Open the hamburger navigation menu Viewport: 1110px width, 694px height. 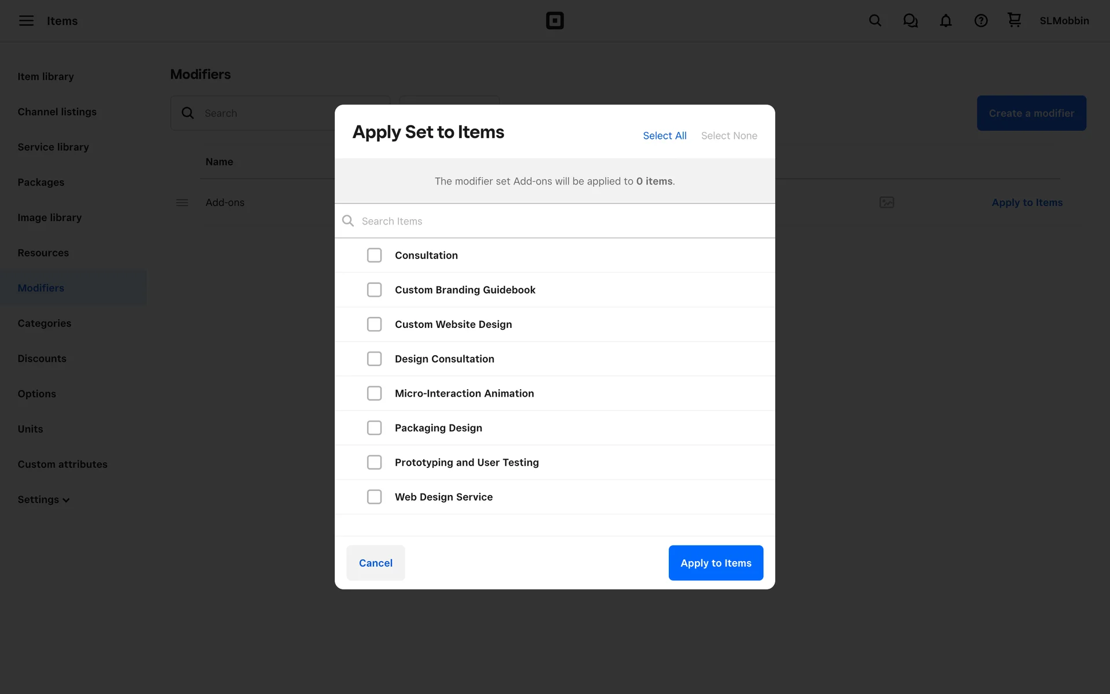click(26, 21)
